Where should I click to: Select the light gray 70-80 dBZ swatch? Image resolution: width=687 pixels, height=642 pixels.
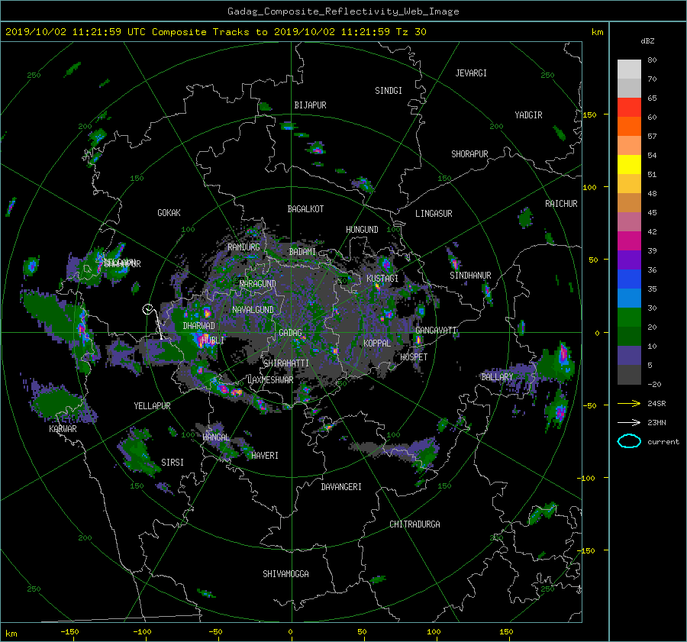629,69
